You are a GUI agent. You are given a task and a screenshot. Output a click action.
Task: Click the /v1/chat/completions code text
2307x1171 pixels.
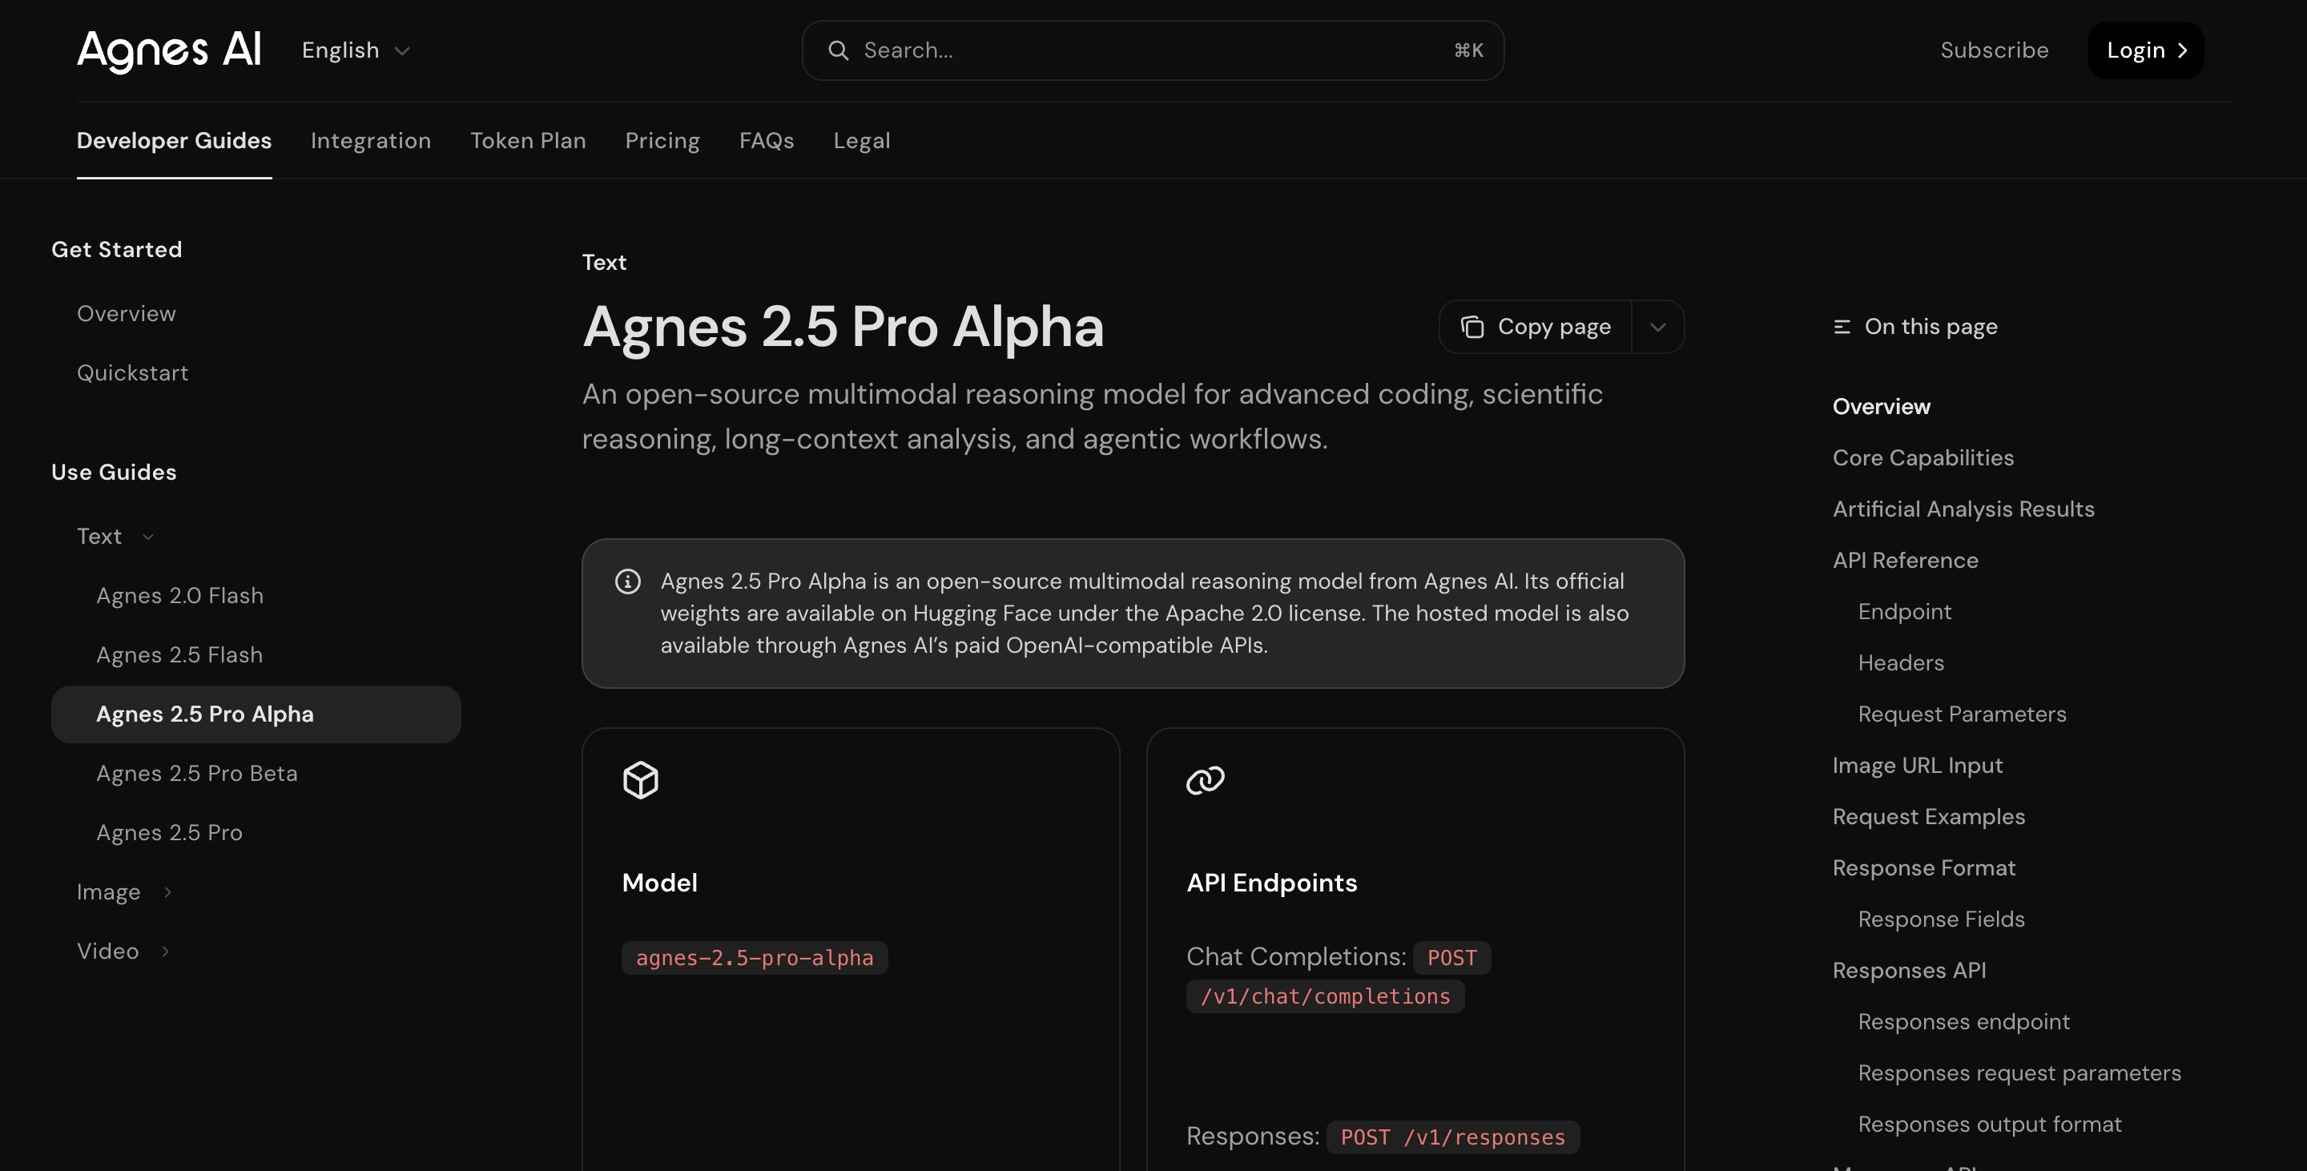point(1325,996)
